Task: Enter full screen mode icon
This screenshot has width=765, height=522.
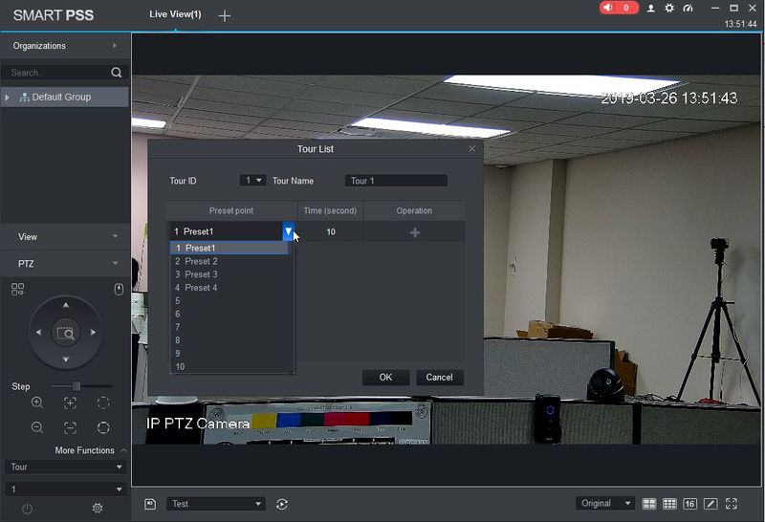Action: pos(732,504)
